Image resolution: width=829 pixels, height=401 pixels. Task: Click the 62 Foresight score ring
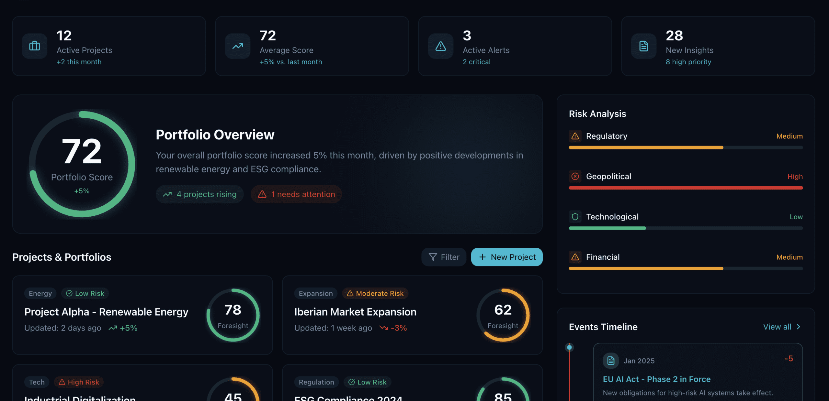[x=503, y=315]
